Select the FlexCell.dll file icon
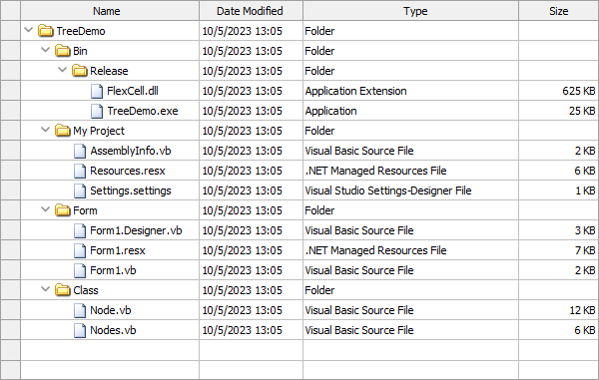This screenshot has width=599, height=380. point(97,91)
